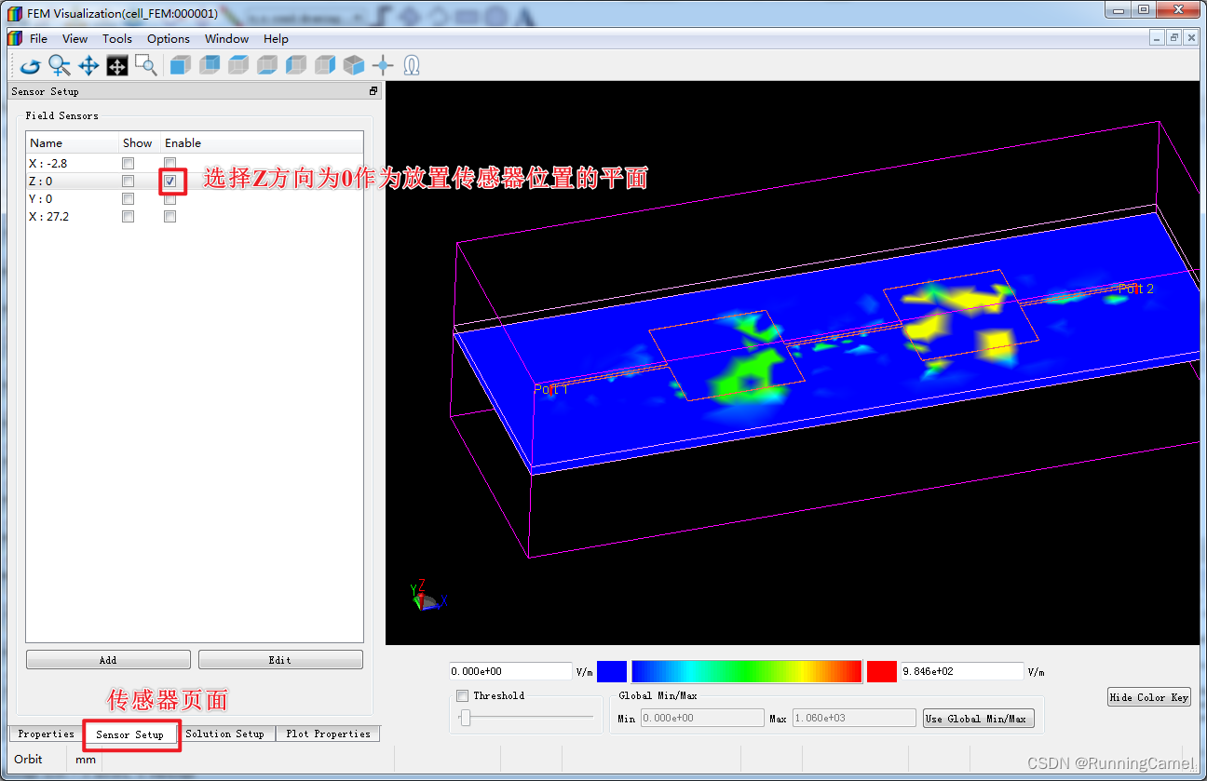Click the Threshold slider handle
This screenshot has height=781, width=1207.
466,718
